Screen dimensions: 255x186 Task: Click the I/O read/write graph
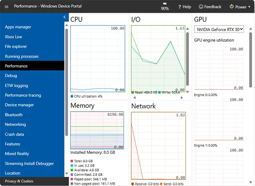(x=158, y=58)
